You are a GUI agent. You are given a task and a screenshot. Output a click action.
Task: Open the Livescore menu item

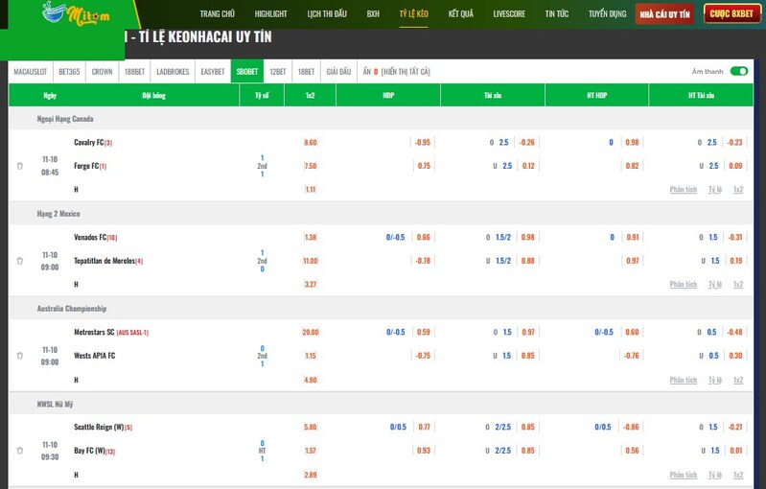pos(508,14)
